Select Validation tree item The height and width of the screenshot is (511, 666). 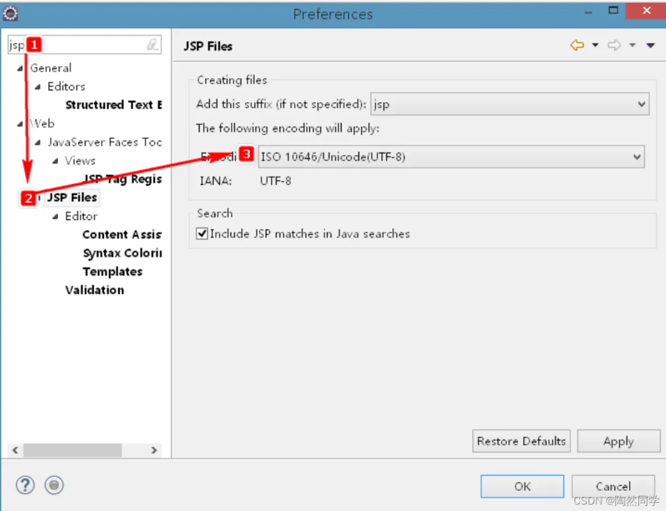click(95, 290)
